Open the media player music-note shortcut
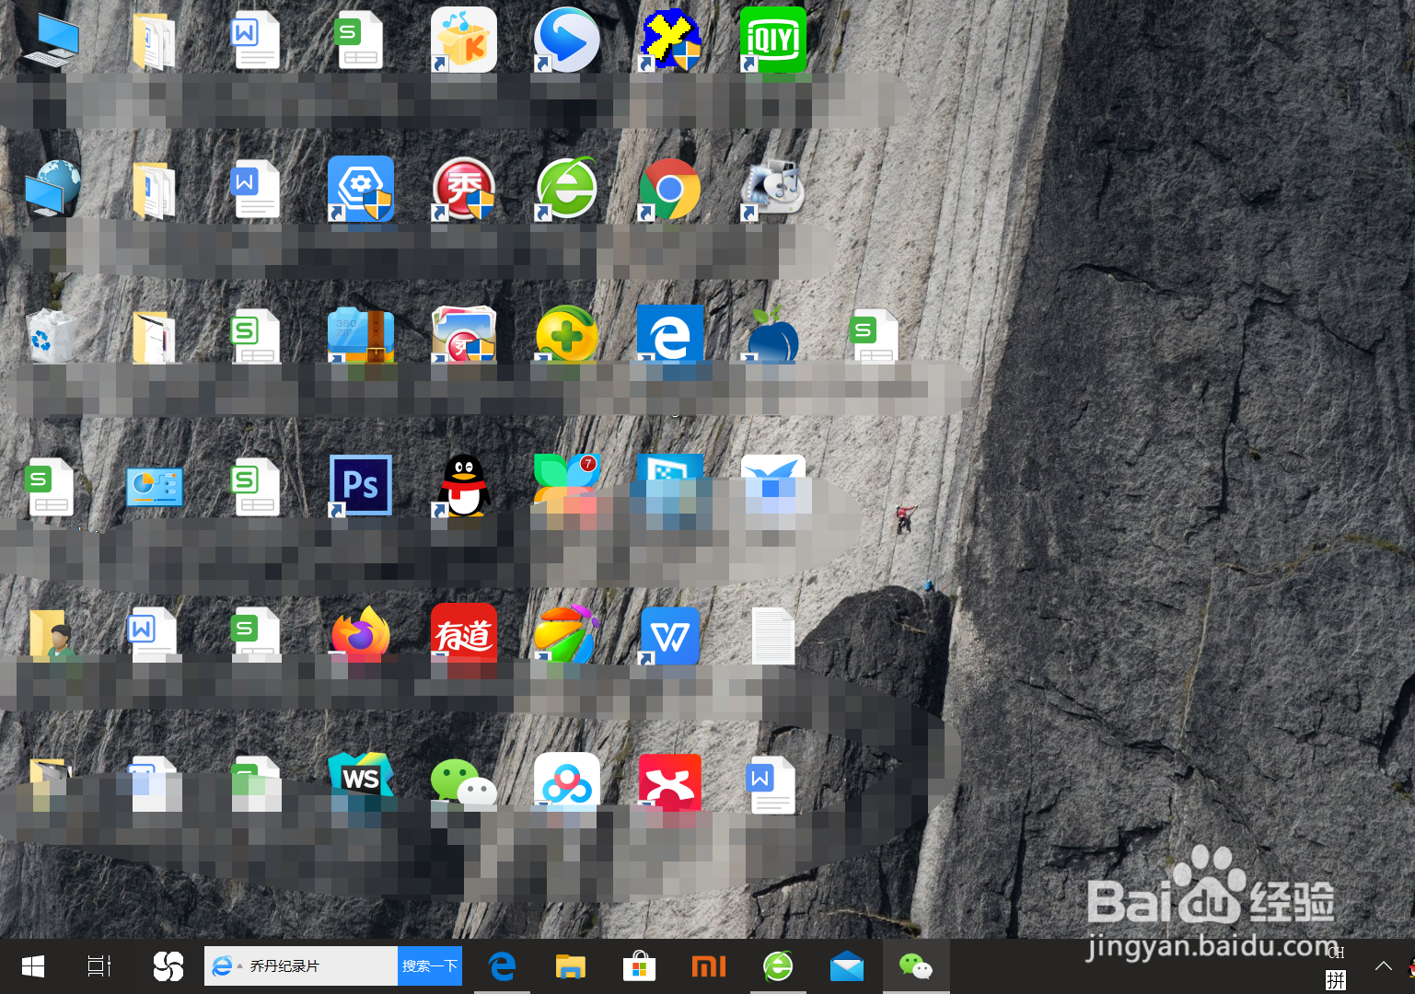 [x=773, y=189]
